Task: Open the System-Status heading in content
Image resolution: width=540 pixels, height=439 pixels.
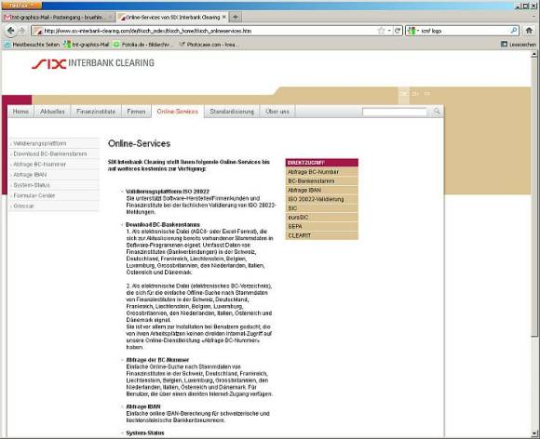Action: (x=145, y=432)
